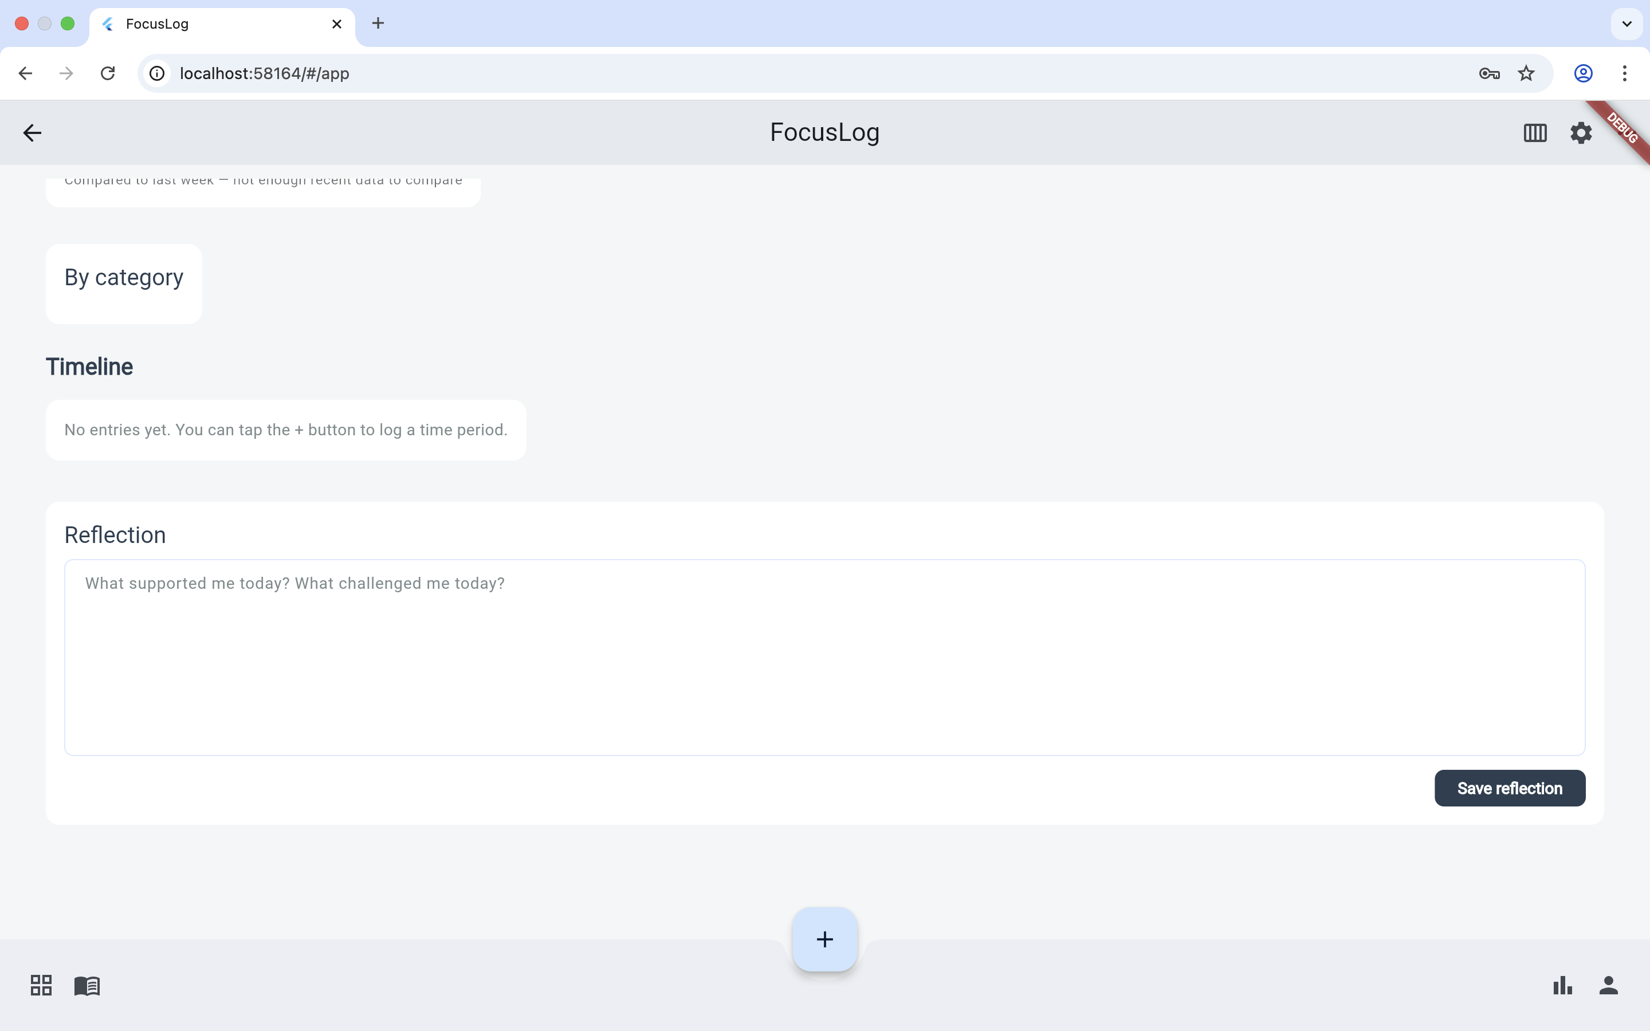The height and width of the screenshot is (1031, 1650).
Task: Open settings via the gear icon
Action: (1581, 132)
